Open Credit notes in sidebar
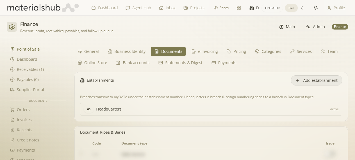Image resolution: width=355 pixels, height=160 pixels. [x=25, y=140]
